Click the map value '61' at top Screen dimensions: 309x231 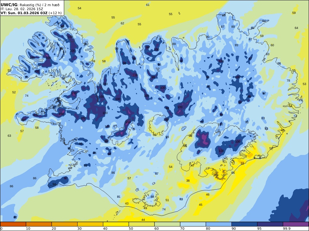(x=148, y=5)
